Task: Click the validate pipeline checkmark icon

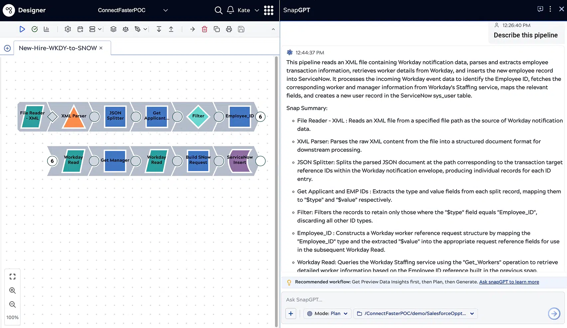Action: pyautogui.click(x=35, y=29)
